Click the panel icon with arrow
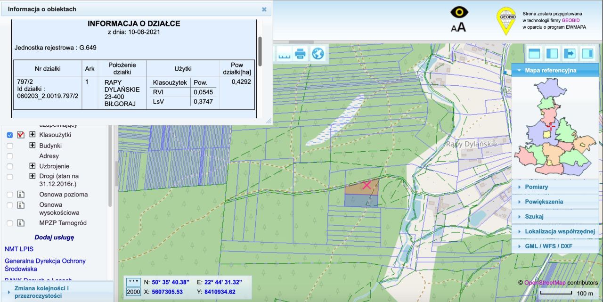The image size is (603, 302). pyautogui.click(x=570, y=53)
